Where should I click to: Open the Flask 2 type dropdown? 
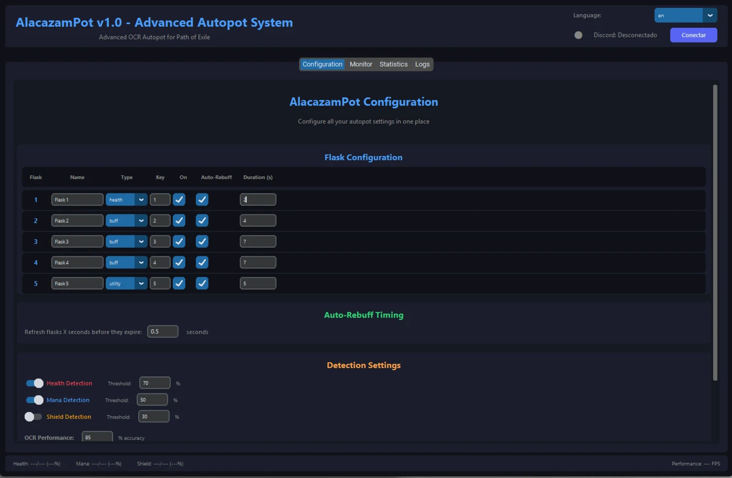tap(126, 220)
